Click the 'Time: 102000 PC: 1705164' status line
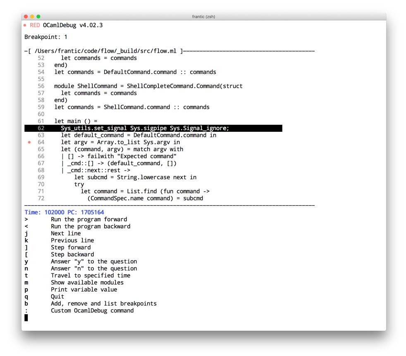406x356 pixels. click(64, 212)
